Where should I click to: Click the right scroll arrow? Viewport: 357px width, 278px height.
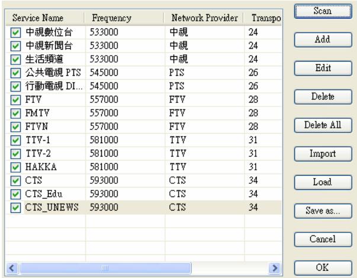[275, 268]
